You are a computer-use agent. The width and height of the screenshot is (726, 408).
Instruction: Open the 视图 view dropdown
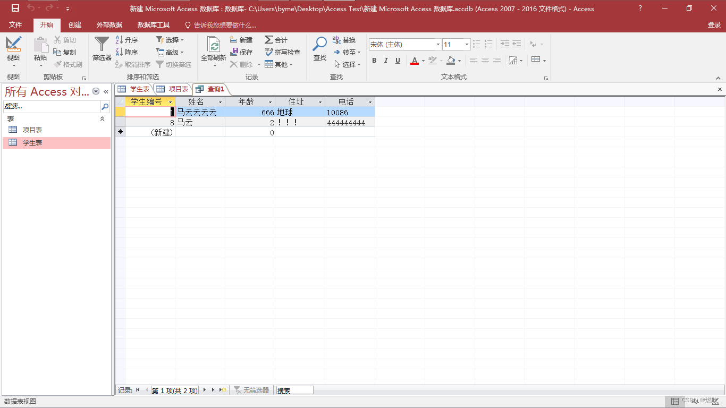13,65
